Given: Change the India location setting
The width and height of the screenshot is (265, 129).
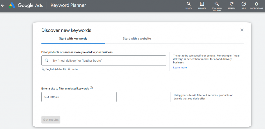Looking at the screenshot, I should [x=75, y=69].
